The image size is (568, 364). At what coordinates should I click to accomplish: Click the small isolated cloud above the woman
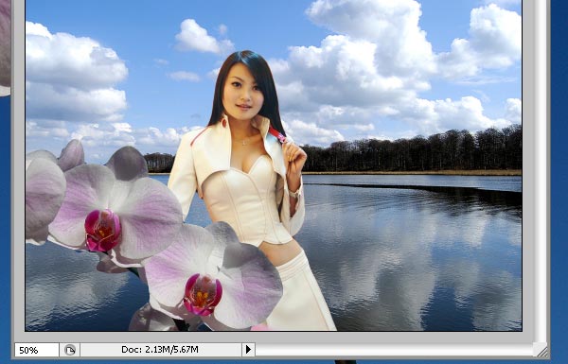tap(204, 37)
